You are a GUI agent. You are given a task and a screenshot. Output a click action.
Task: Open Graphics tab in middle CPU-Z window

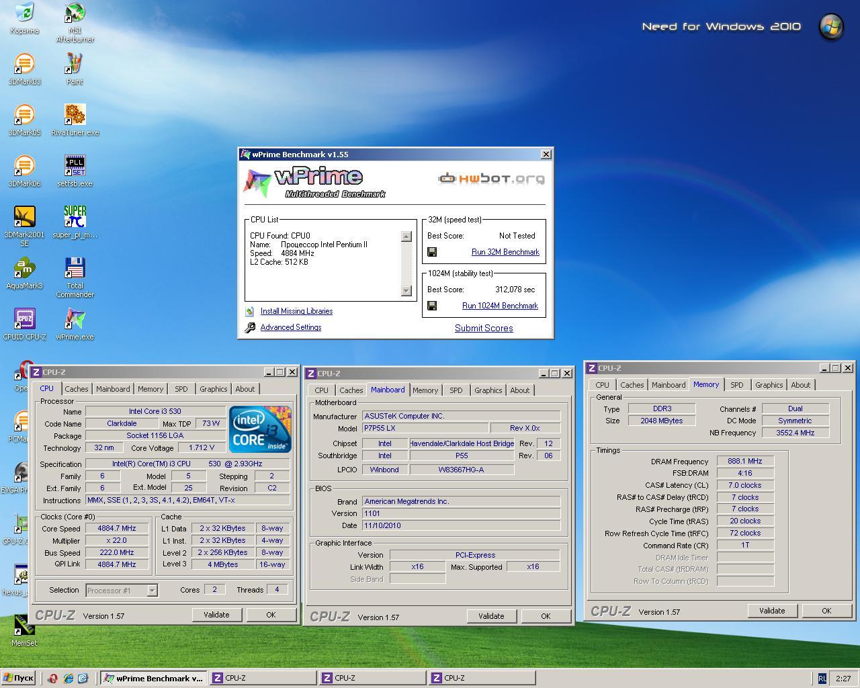[488, 390]
